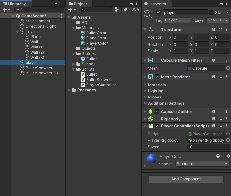Screen dimensions: 231x196
Task: Lock the Inspector panel
Action: click(x=221, y=3)
